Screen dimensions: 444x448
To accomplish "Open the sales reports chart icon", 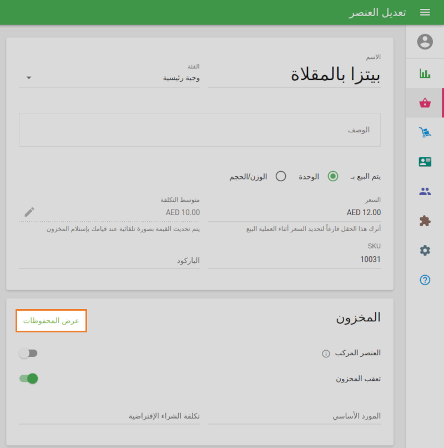I will 425,73.
